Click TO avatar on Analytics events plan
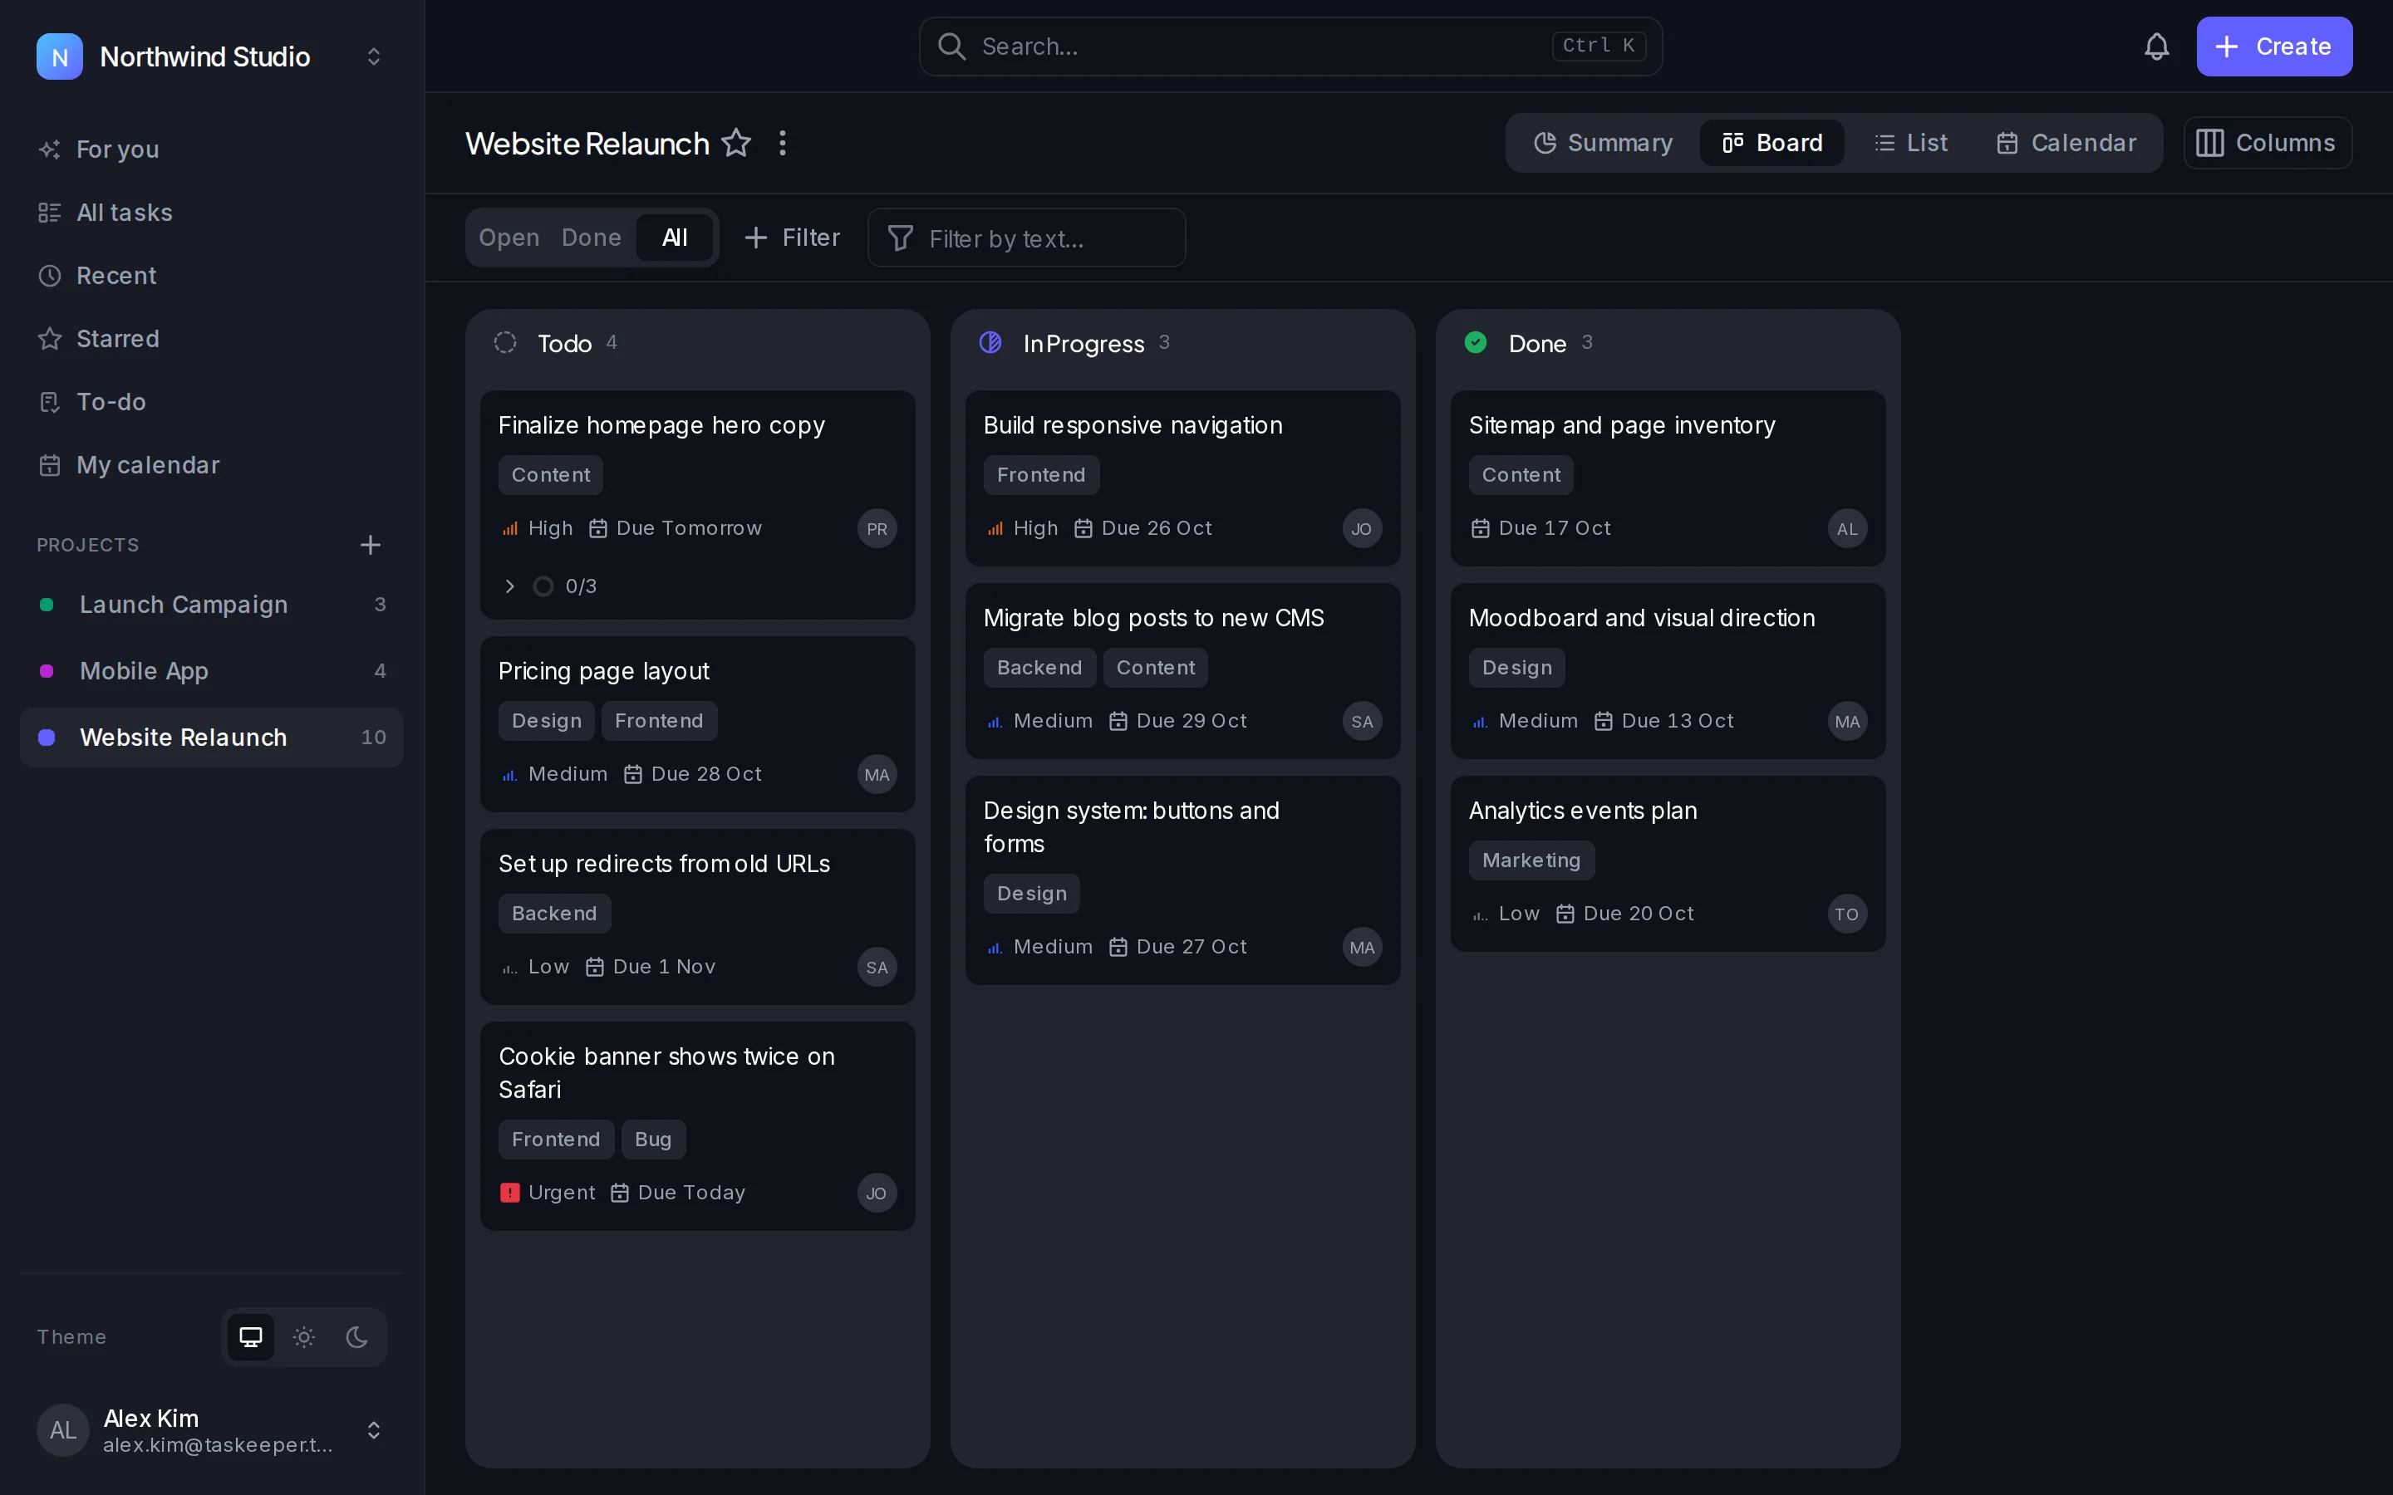Screen dimensions: 2393x1495 [1846, 914]
